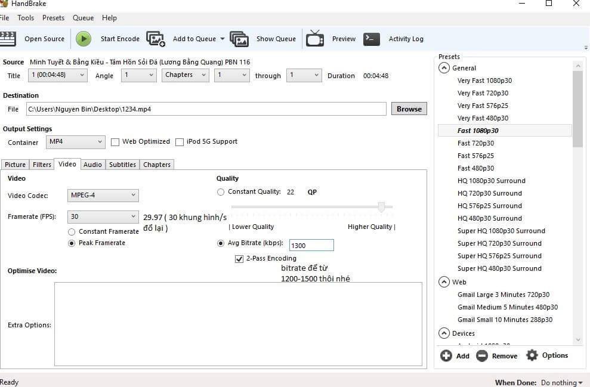Switch to the Picture tab
Image resolution: width=590 pixels, height=387 pixels.
[x=15, y=165]
